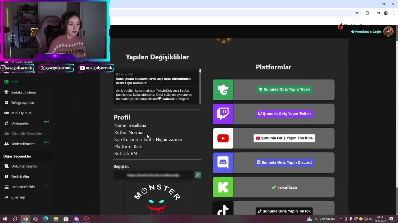Expand hidden system tray icons chevron

pyautogui.click(x=341, y=219)
